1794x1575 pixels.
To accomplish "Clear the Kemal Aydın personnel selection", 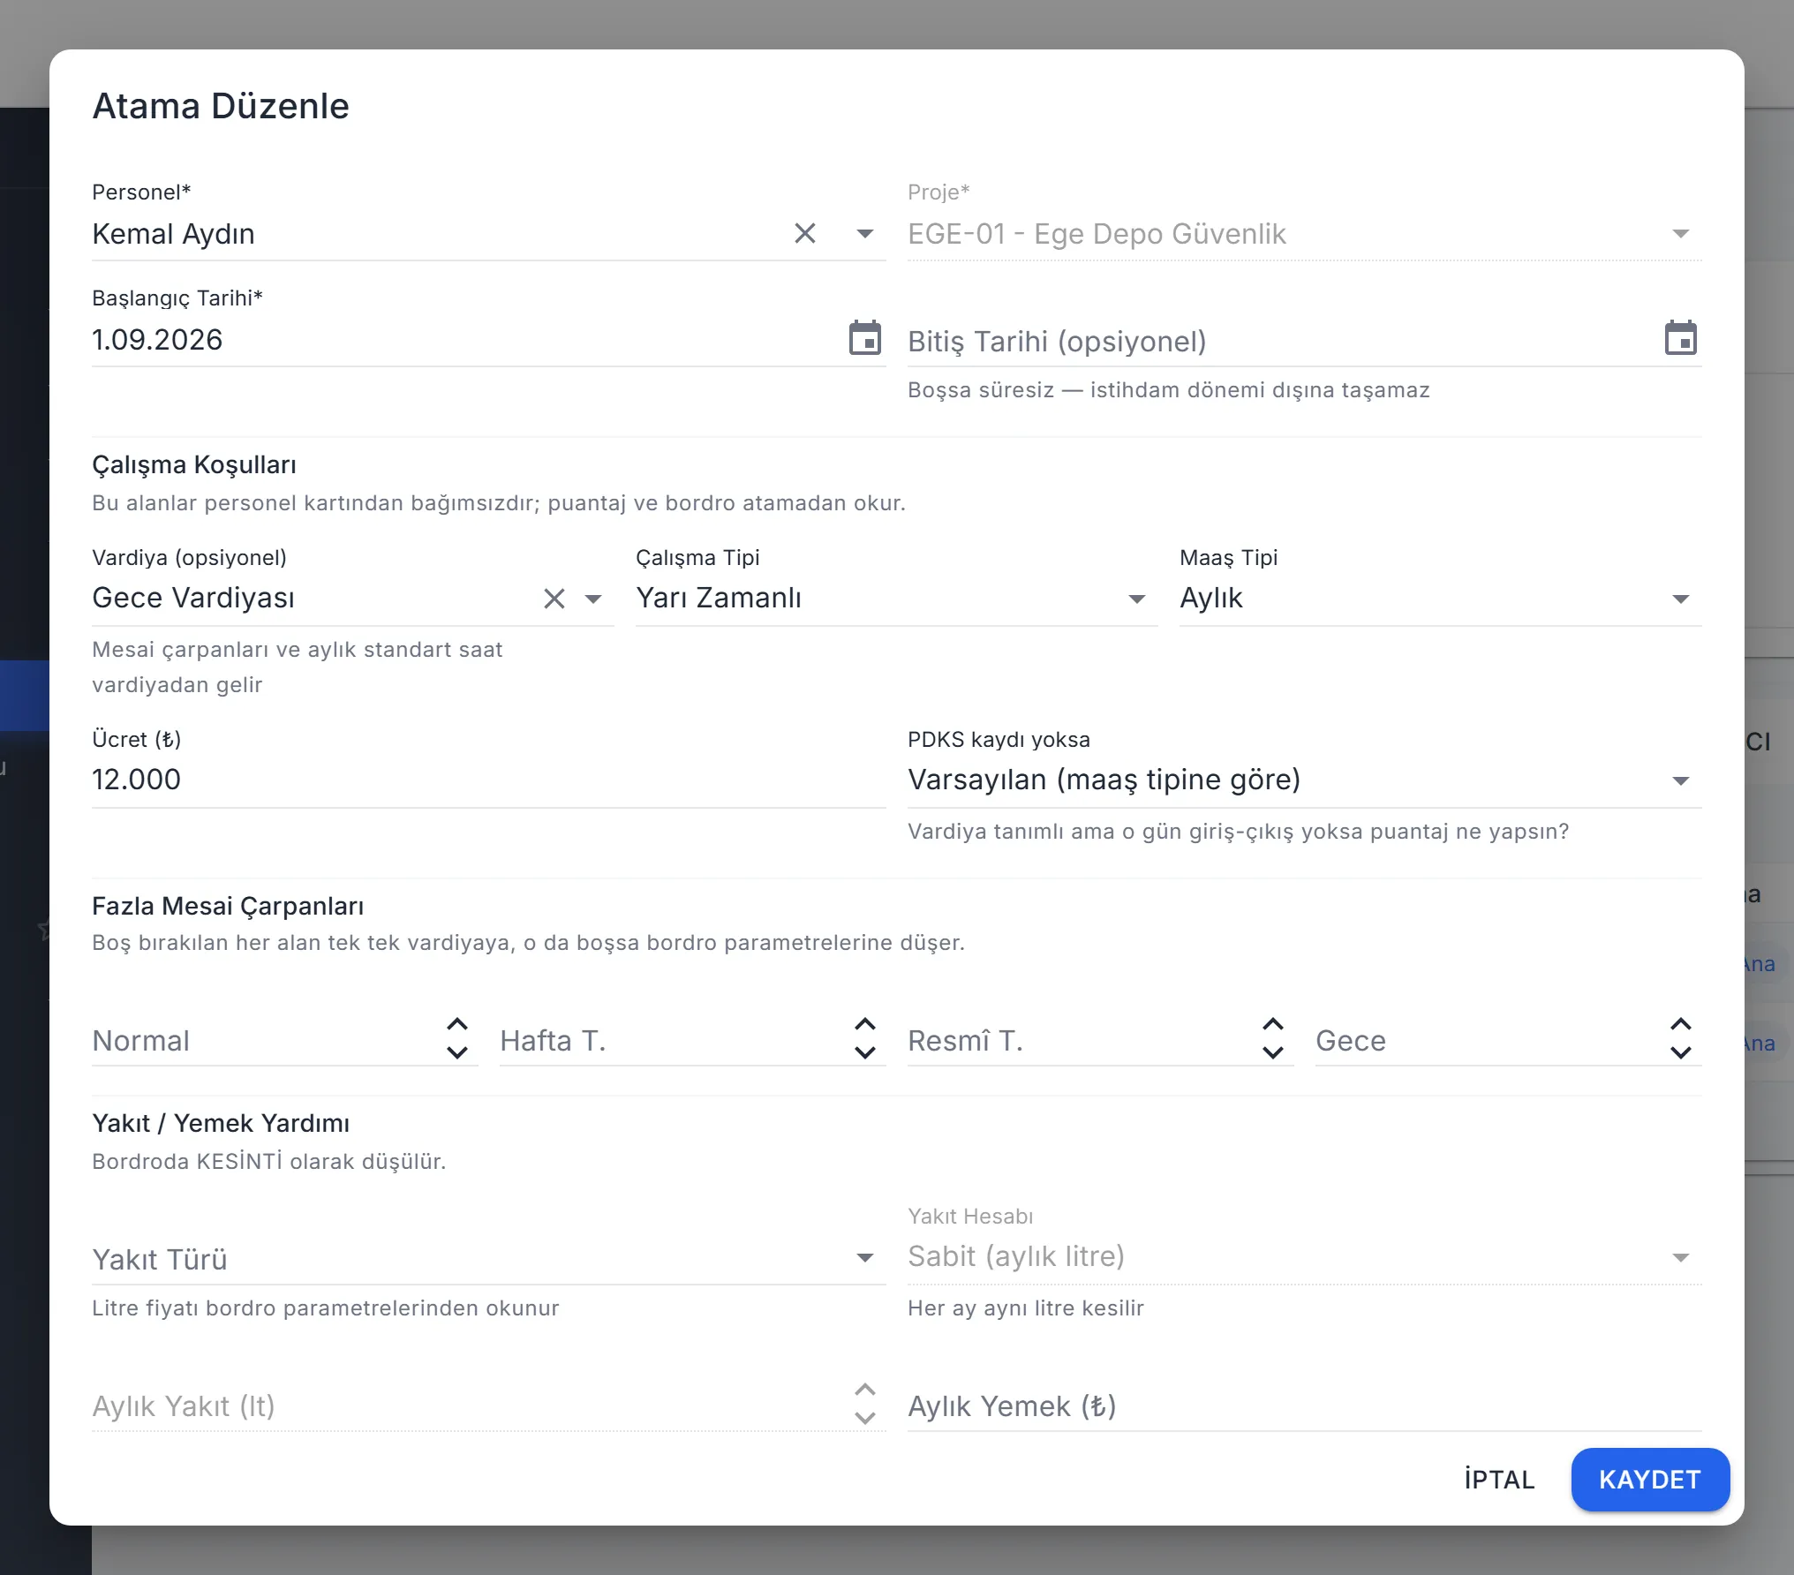I will [804, 233].
